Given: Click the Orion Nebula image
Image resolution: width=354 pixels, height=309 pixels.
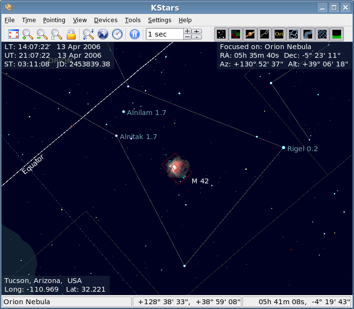Looking at the screenshot, I should click(x=177, y=168).
